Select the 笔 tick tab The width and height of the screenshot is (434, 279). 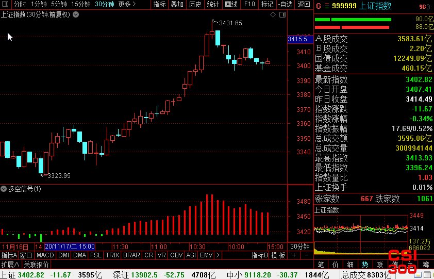(x=321, y=265)
